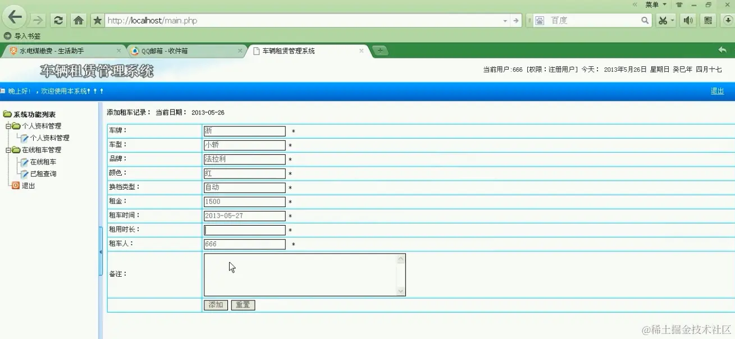The width and height of the screenshot is (735, 339).
Task: Open the address bar history dropdown arrow
Action: coord(505,21)
